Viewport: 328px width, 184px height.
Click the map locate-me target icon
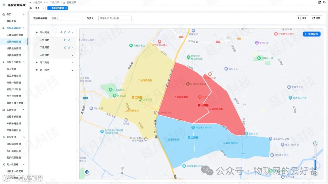[x=87, y=172]
